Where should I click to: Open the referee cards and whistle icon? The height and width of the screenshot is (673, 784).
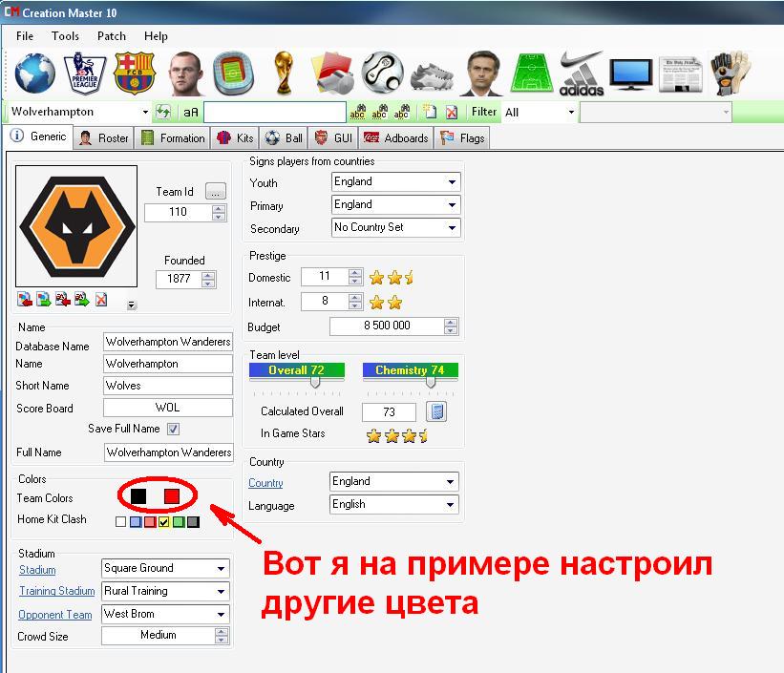[x=333, y=74]
